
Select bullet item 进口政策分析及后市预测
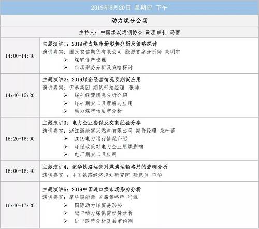tap(104, 221)
